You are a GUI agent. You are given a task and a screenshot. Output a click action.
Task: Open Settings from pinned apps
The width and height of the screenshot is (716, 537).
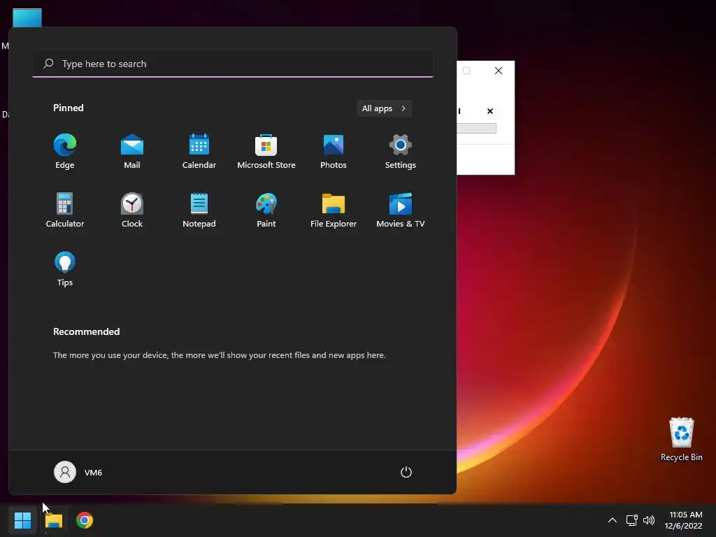(401, 152)
